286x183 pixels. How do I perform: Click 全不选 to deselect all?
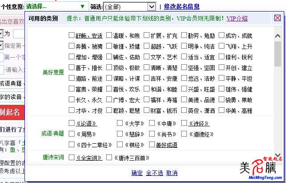(154, 173)
